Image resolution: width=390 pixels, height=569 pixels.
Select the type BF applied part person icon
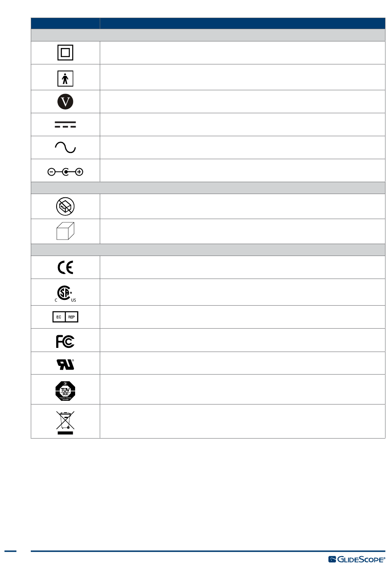(65, 78)
